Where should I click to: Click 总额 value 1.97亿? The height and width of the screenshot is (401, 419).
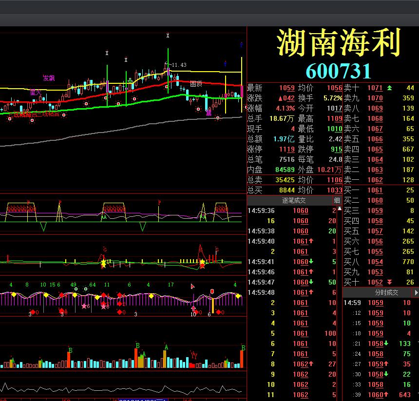tap(284, 139)
